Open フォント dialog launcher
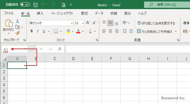The width and height of the screenshot is (190, 104). pyautogui.click(x=97, y=40)
